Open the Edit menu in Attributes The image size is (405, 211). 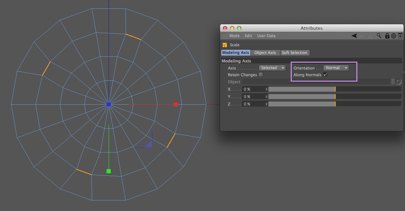[x=248, y=36]
